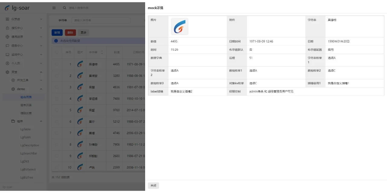Screen dimensions: 387x193
Task: Click the row 10 logo image in the table
Action: (80, 167)
